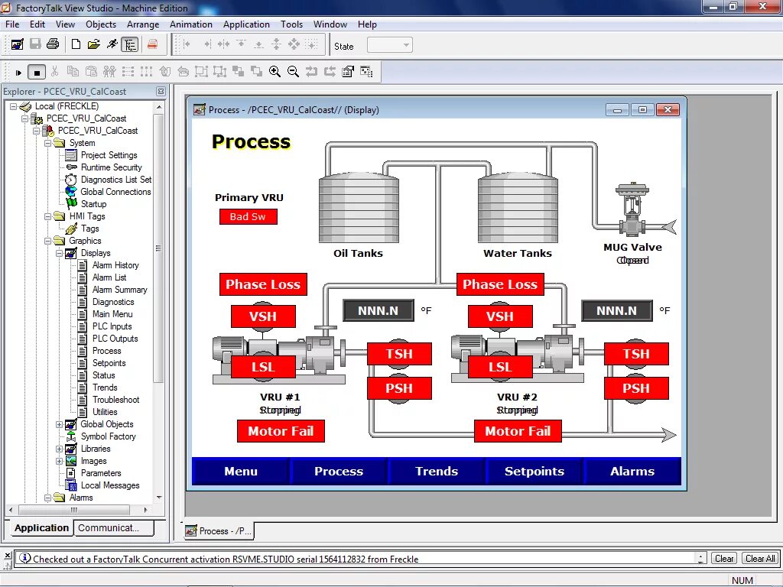Click the Zoom In magnifier icon

(275, 72)
